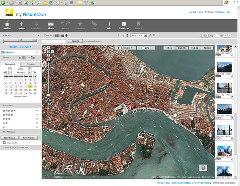Pan the map down

point(48,55)
